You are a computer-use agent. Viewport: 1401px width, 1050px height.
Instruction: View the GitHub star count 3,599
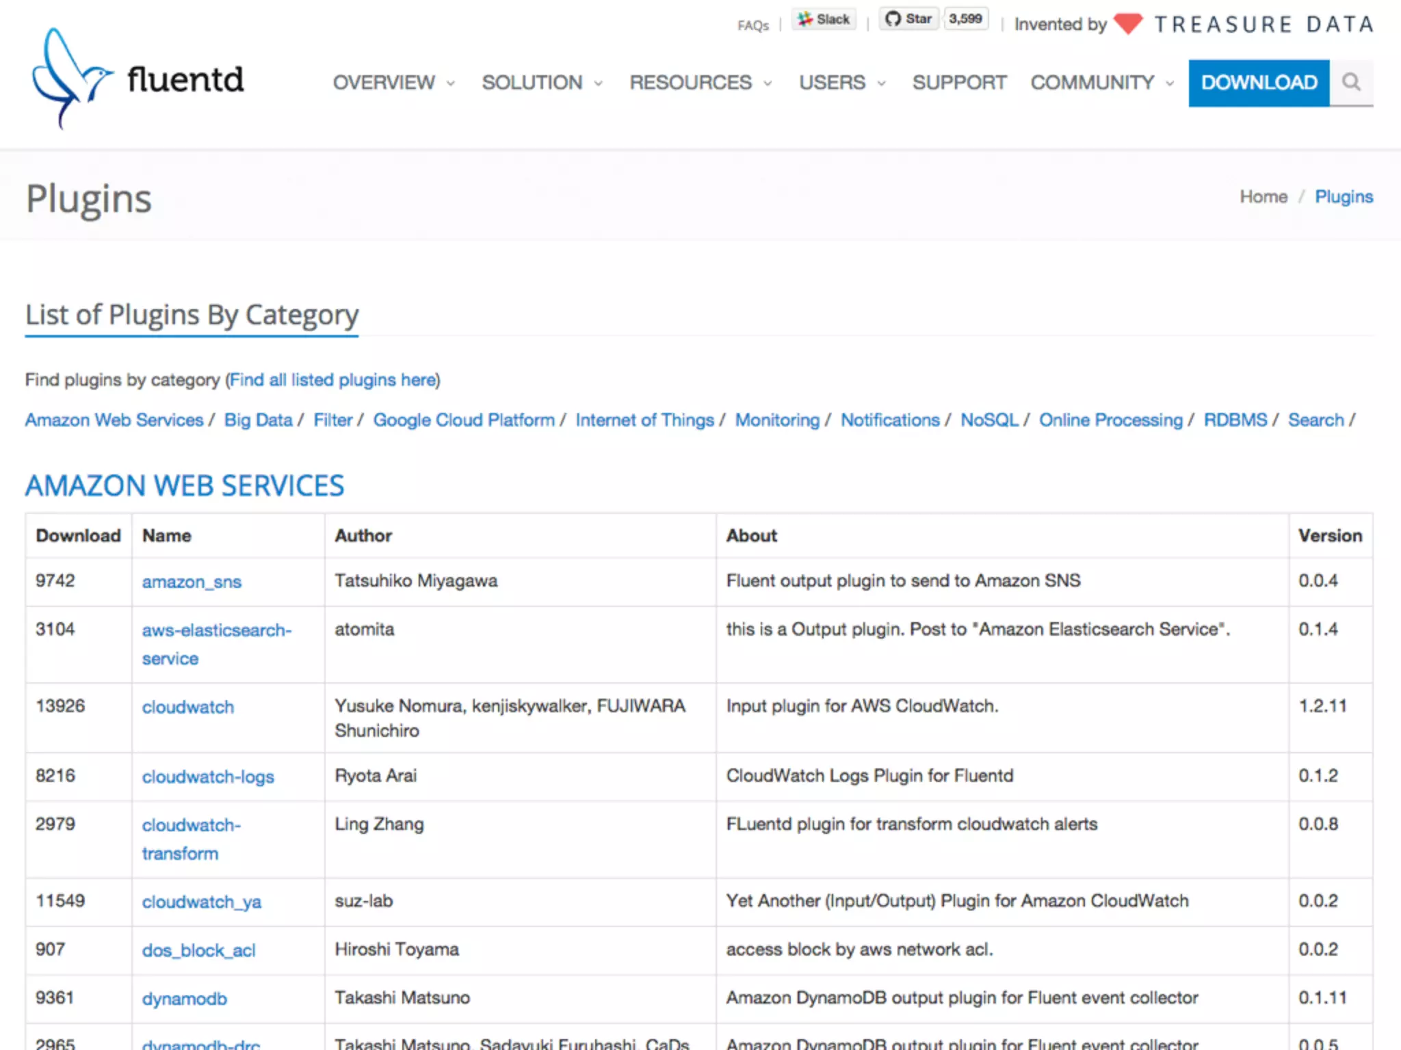965,19
